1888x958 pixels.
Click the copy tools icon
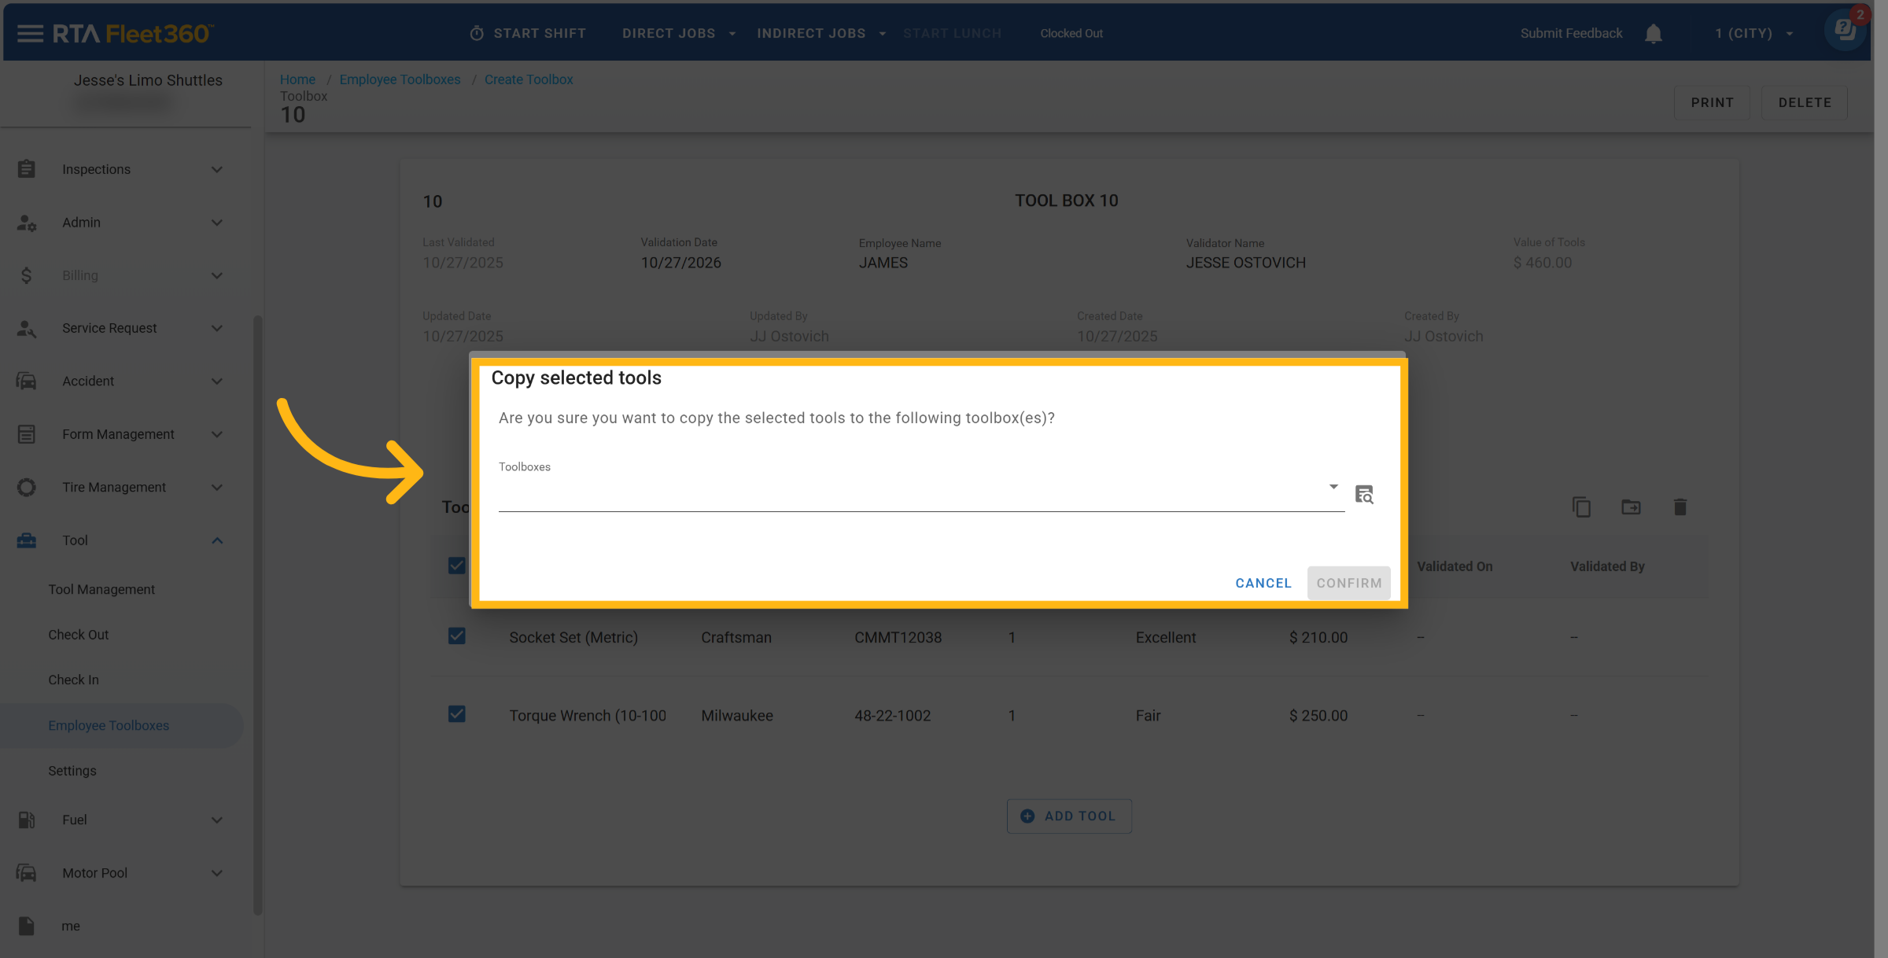coord(1581,507)
